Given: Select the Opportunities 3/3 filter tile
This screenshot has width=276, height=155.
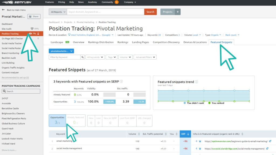Looking at the screenshot, I should click(x=57, y=121).
